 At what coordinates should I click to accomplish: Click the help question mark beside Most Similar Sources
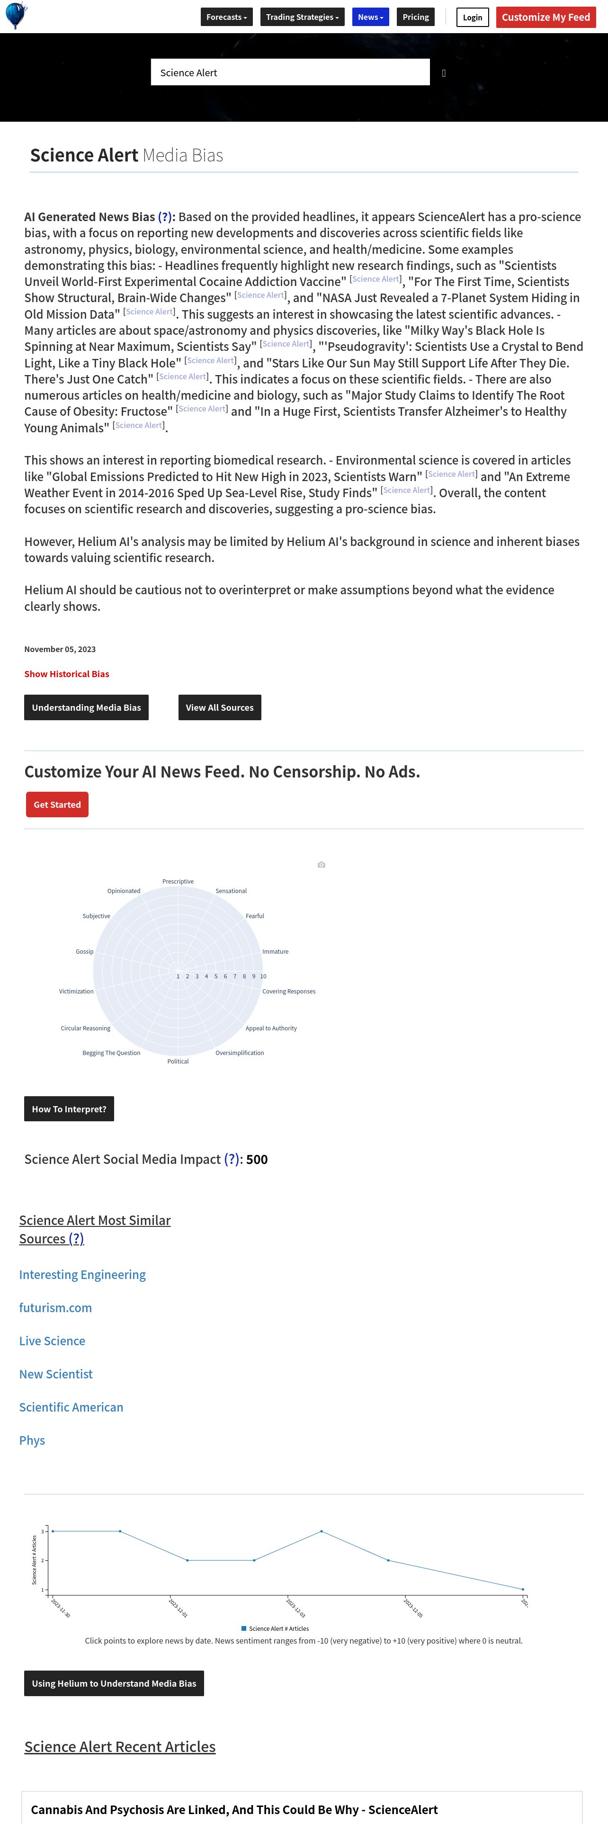coord(76,1238)
